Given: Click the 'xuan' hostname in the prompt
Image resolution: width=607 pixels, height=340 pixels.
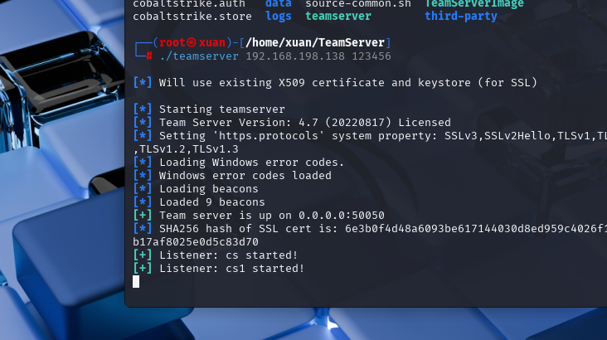Looking at the screenshot, I should 211,42.
